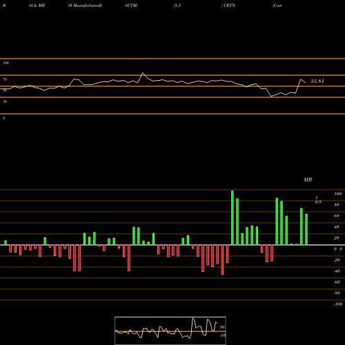Click the lowest dip of the RSI line
Image resolution: width=345 pixels, height=345 pixels.
pos(271,97)
